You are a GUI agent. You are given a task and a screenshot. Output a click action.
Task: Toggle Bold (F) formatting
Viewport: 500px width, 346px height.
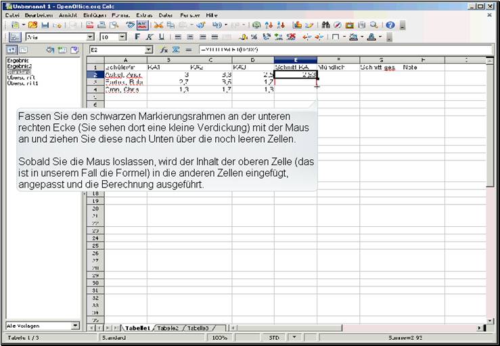(x=137, y=37)
